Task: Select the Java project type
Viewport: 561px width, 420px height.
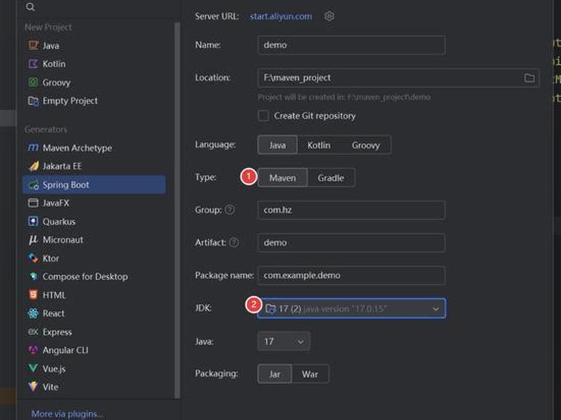Action: [94, 45]
